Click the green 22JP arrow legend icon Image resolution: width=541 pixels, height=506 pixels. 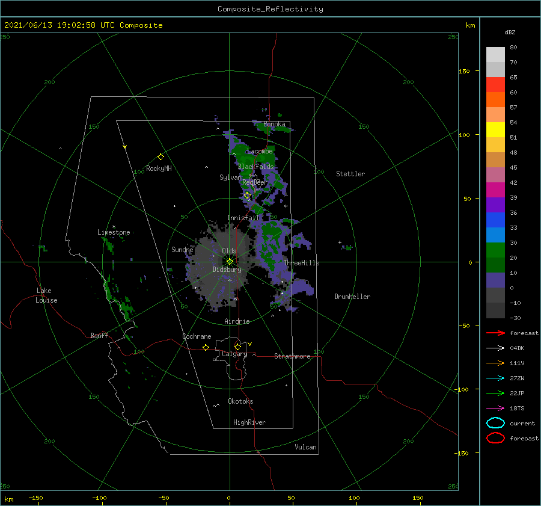pos(495,393)
